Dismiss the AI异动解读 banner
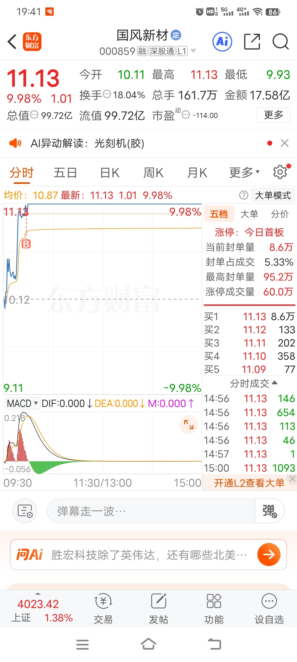The image size is (297, 662). (285, 143)
